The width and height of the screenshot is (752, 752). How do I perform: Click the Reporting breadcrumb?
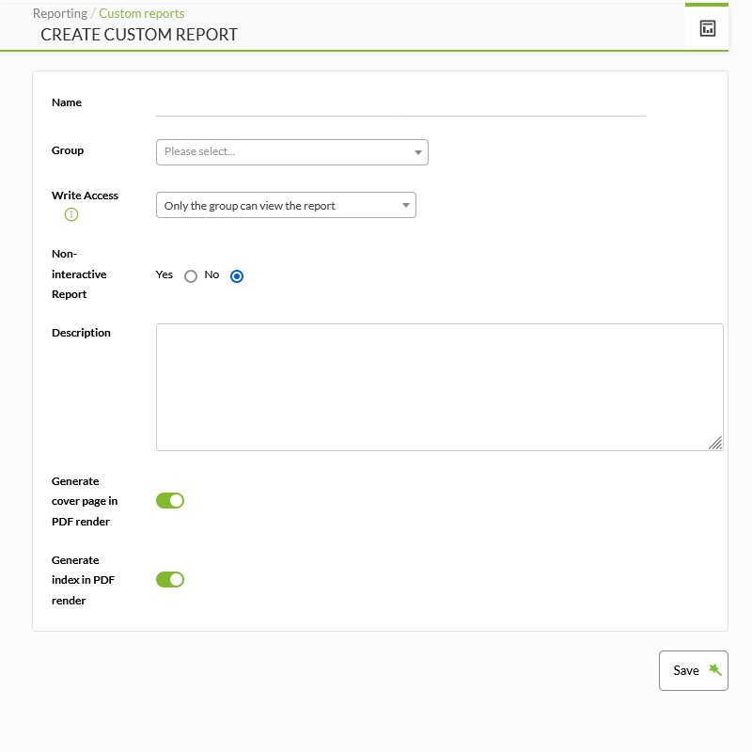tap(60, 13)
